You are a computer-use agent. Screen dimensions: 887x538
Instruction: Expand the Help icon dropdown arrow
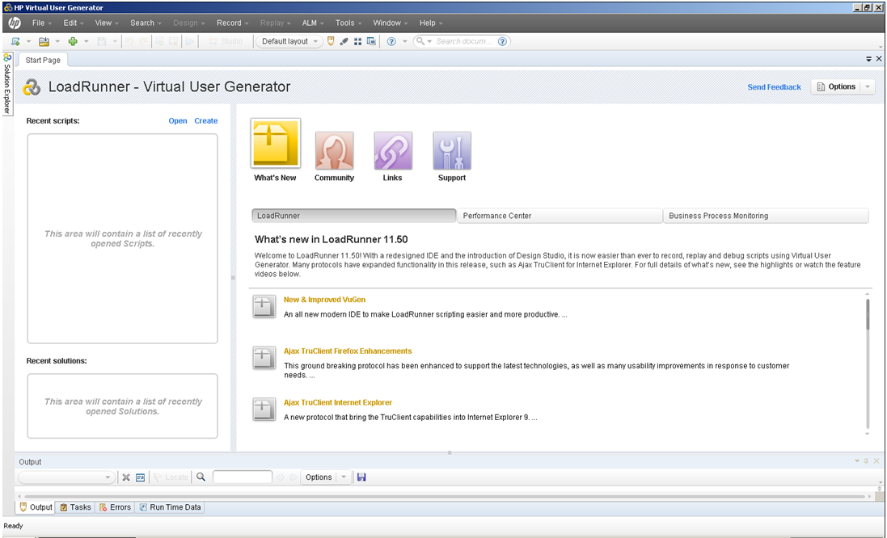click(404, 41)
